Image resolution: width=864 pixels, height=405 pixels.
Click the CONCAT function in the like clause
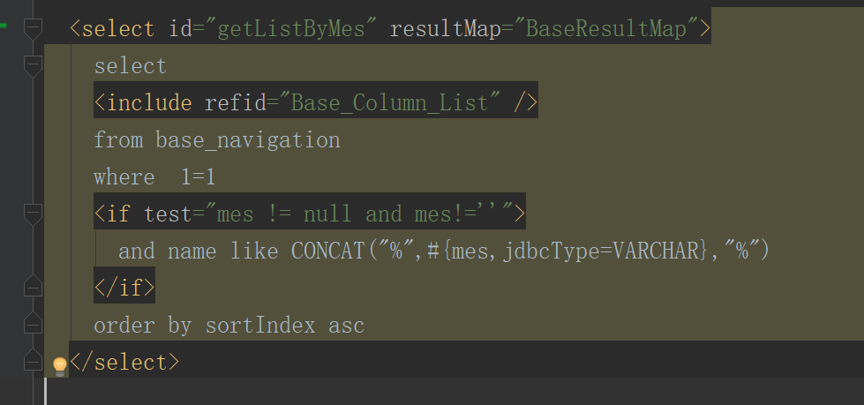coord(328,251)
